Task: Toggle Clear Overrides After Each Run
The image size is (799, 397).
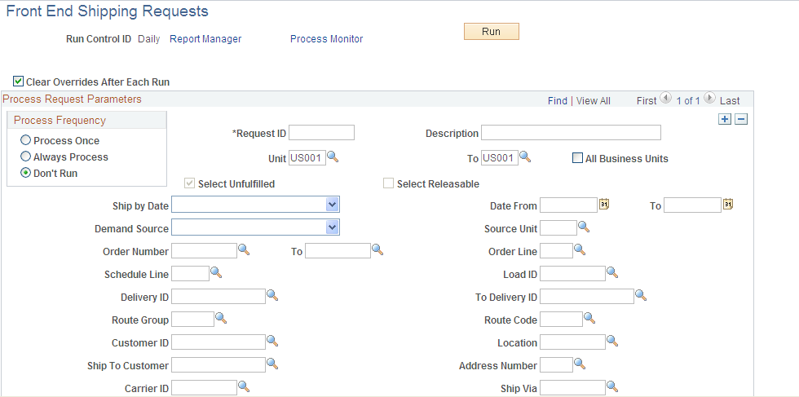Action: click(18, 81)
